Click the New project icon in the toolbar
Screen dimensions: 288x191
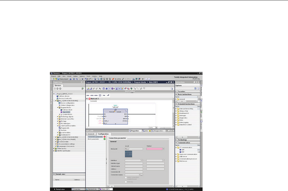(53, 79)
